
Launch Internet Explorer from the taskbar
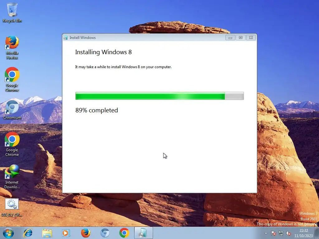pos(28,233)
